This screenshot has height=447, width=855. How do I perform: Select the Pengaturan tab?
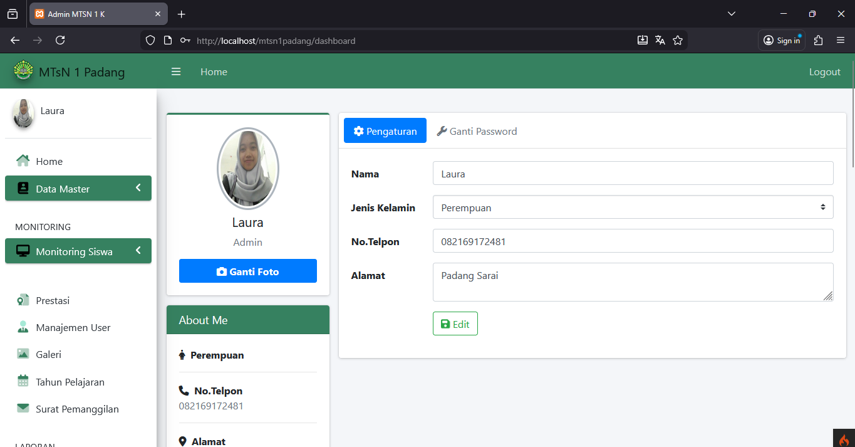(385, 131)
